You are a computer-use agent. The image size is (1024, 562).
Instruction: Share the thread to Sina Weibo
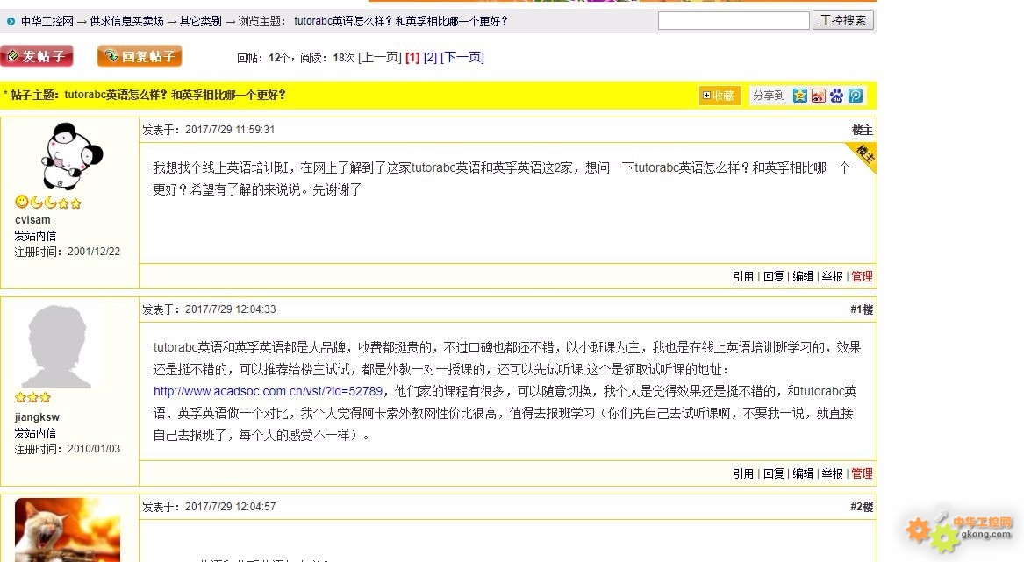click(819, 96)
